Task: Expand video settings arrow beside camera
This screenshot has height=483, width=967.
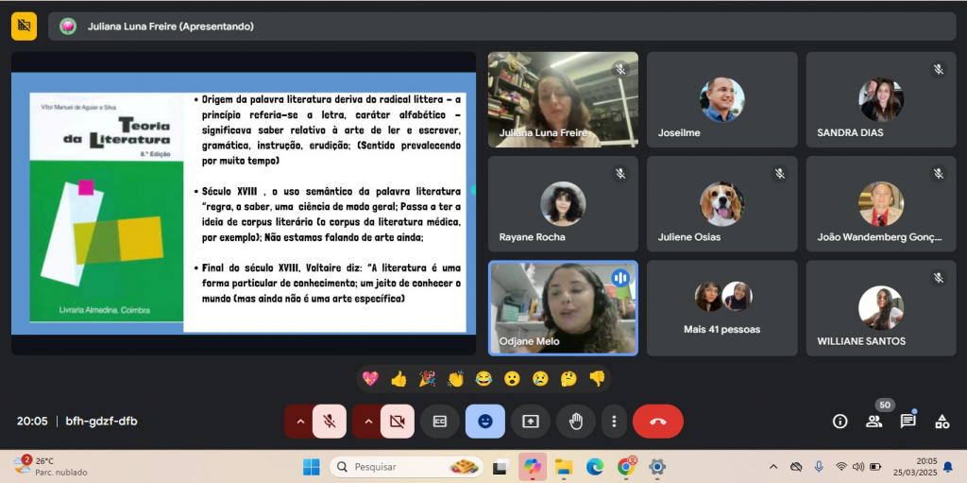Action: point(368,422)
